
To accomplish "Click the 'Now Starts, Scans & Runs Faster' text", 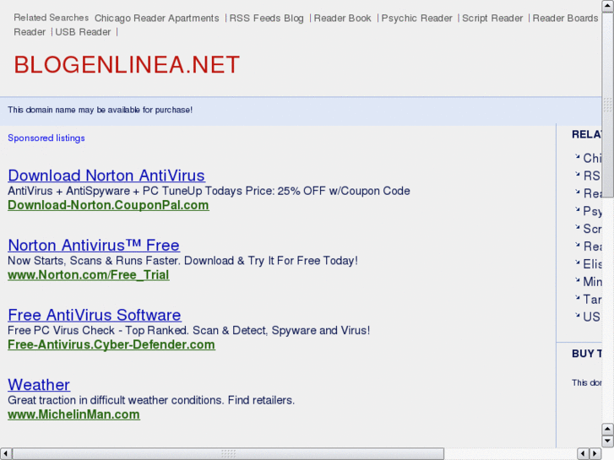I will pyautogui.click(x=183, y=261).
